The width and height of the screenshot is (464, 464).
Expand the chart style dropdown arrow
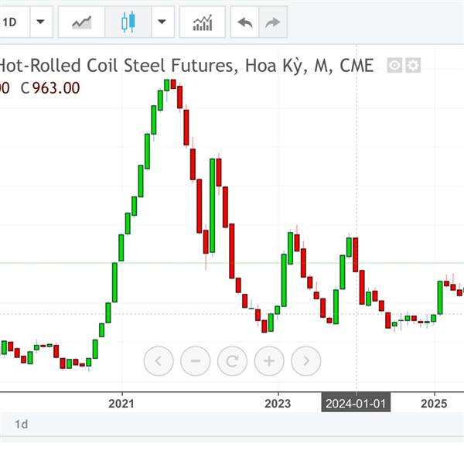click(x=162, y=22)
